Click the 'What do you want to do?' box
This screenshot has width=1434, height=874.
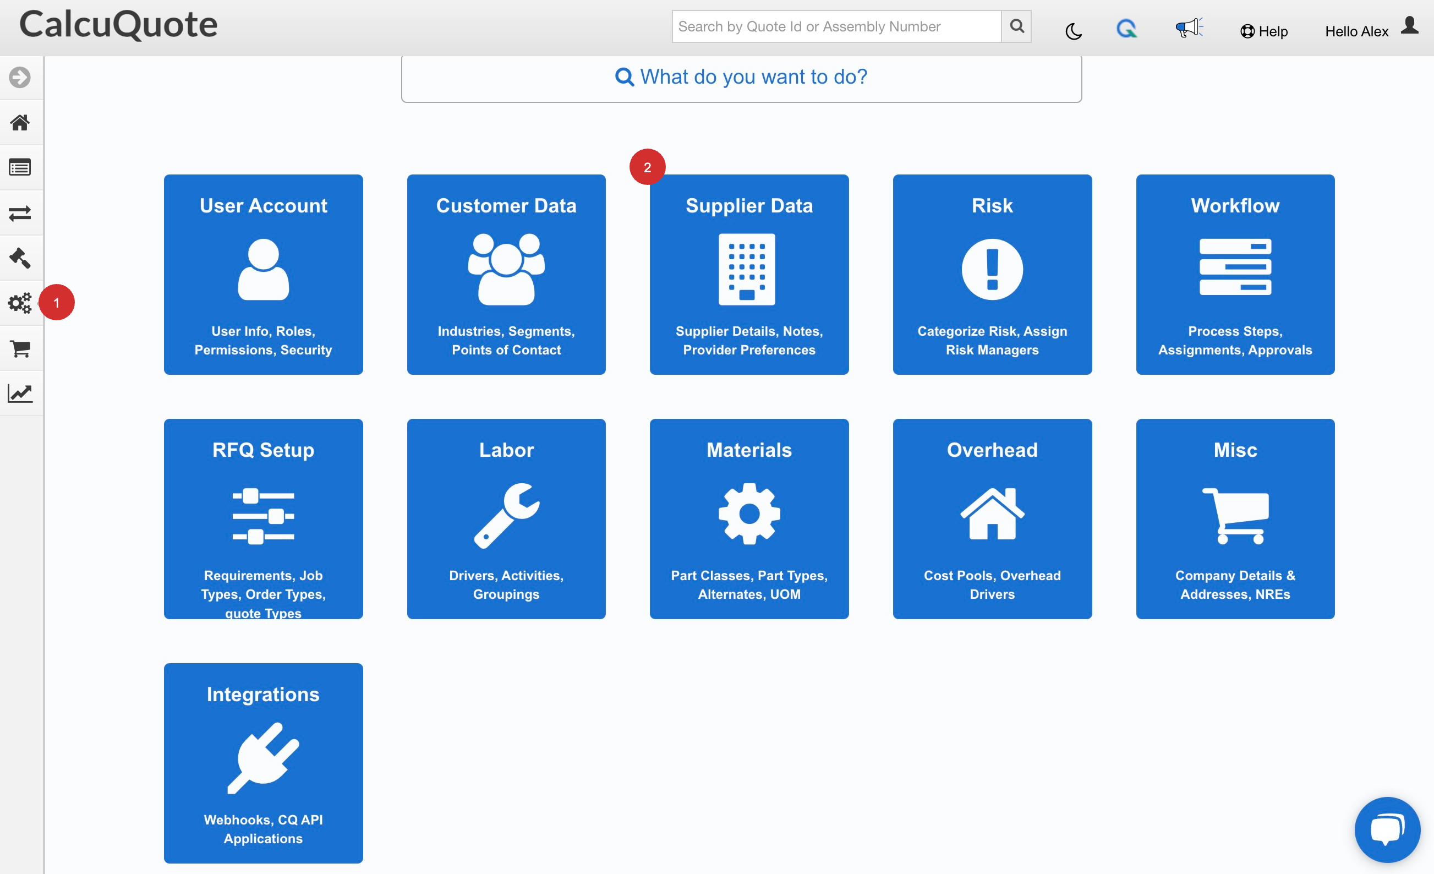741,78
